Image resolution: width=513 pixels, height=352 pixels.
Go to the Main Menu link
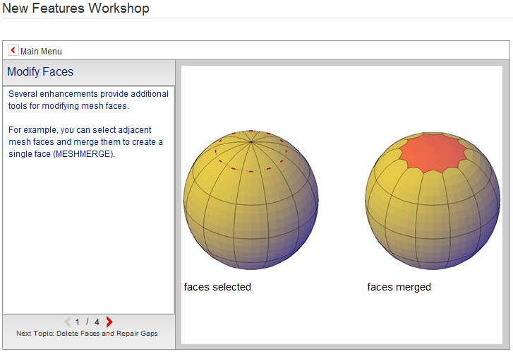tap(41, 52)
